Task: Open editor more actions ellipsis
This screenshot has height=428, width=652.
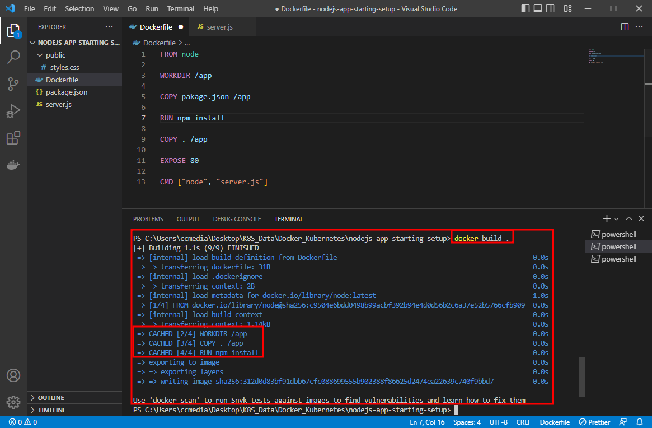Action: tap(640, 27)
